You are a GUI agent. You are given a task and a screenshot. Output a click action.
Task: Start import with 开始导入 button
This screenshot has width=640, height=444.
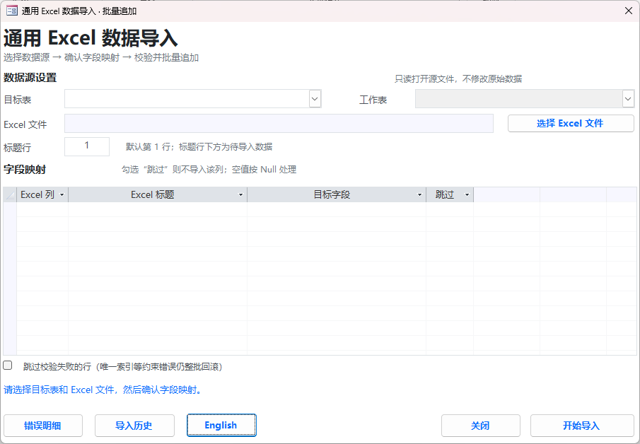click(x=582, y=426)
